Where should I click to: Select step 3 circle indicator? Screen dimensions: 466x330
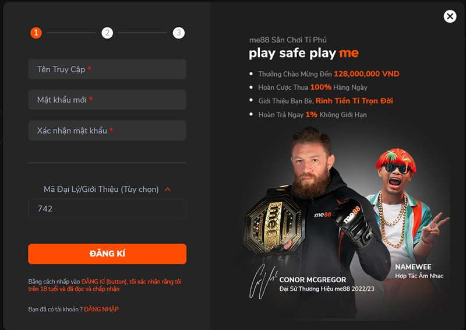tap(179, 33)
